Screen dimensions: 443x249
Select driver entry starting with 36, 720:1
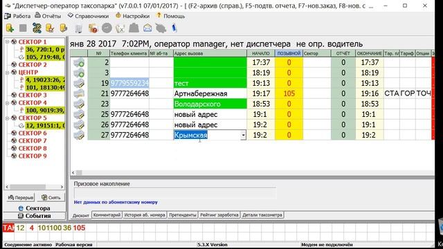[x=45, y=49]
